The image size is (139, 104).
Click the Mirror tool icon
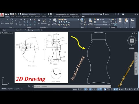point(28,22)
